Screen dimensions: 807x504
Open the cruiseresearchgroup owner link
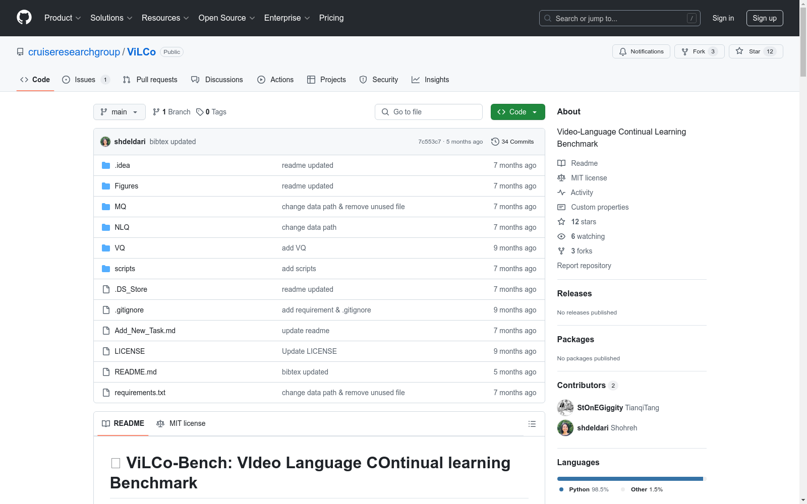click(74, 52)
